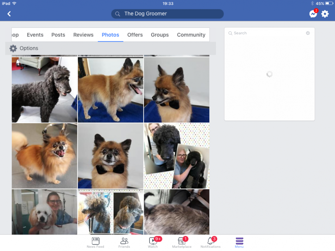Open settings gear in top bar

click(x=325, y=14)
